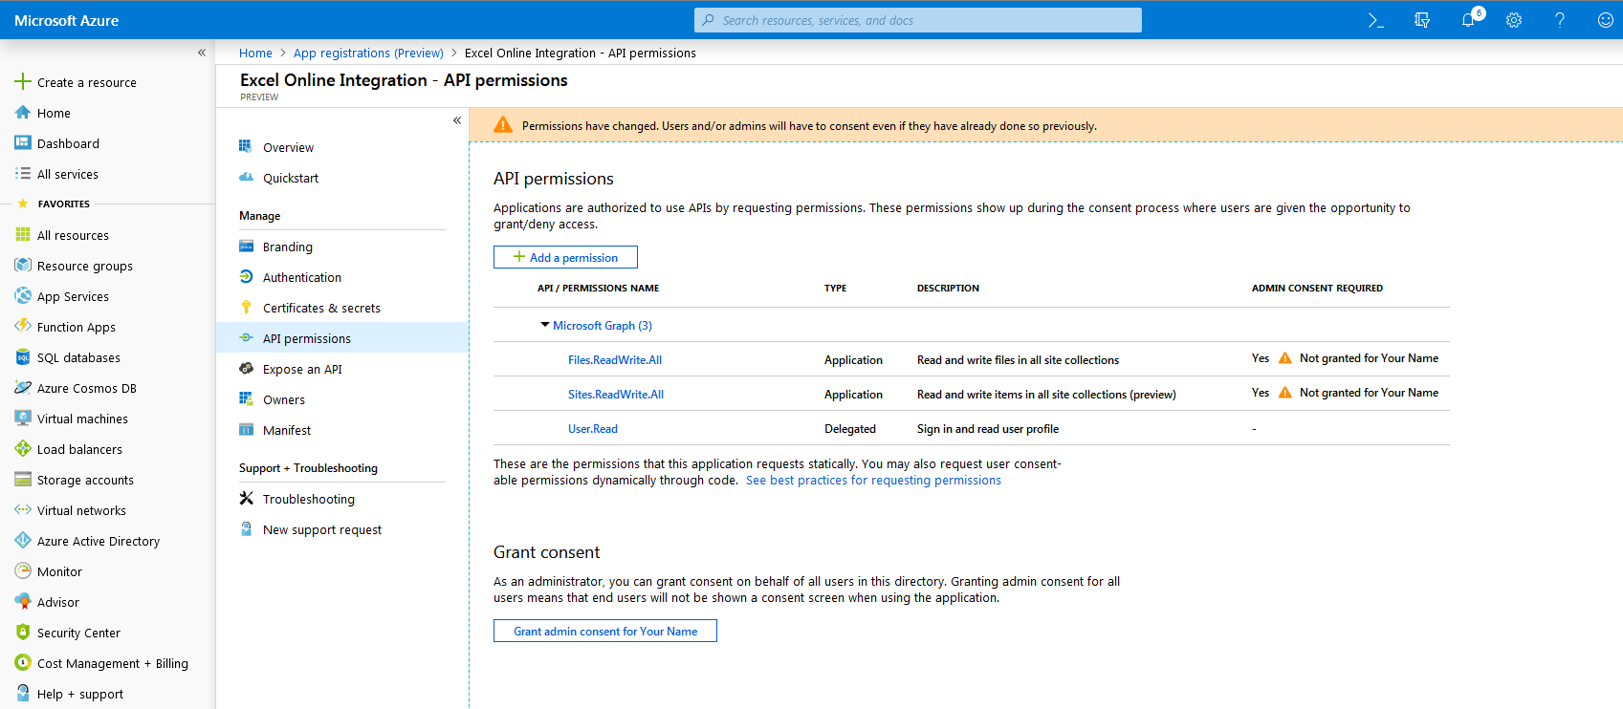Go to App registrations (Preview) breadcrumb
This screenshot has height=709, width=1623.
(368, 53)
